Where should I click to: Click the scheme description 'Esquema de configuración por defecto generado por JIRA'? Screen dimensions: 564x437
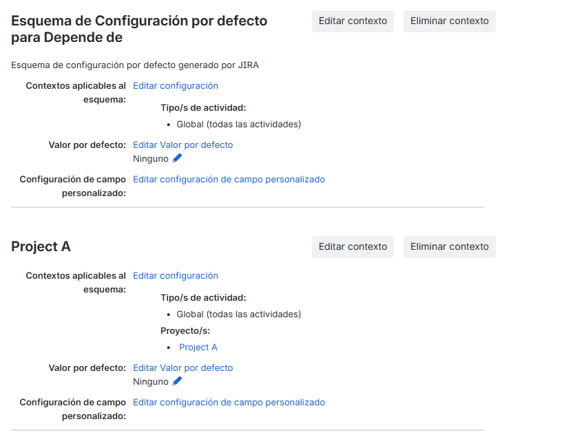coord(134,65)
